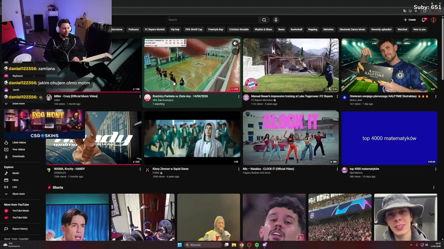Image resolution: width=444 pixels, height=249 pixels.
Task: Open the taskbar volume speaker icon
Action: 426,245
